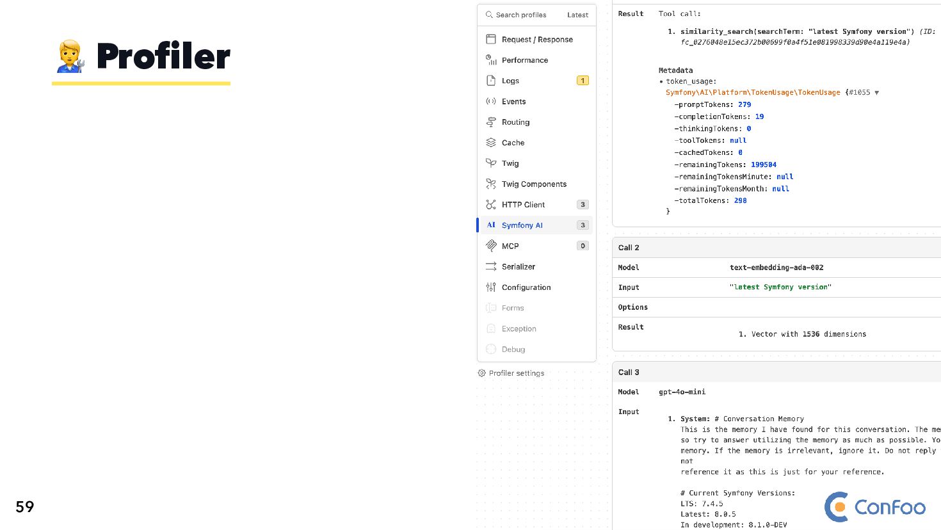The height and width of the screenshot is (530, 941).
Task: Click the Symfony AI count badge 3
Action: (x=583, y=225)
